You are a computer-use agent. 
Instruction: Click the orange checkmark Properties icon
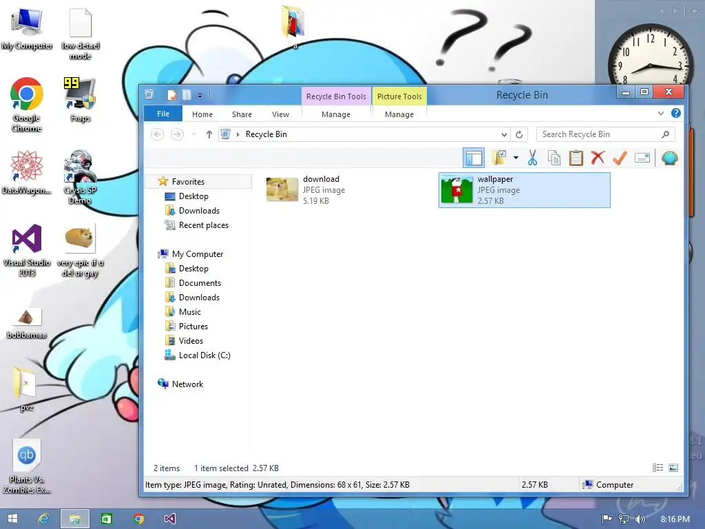(x=620, y=158)
